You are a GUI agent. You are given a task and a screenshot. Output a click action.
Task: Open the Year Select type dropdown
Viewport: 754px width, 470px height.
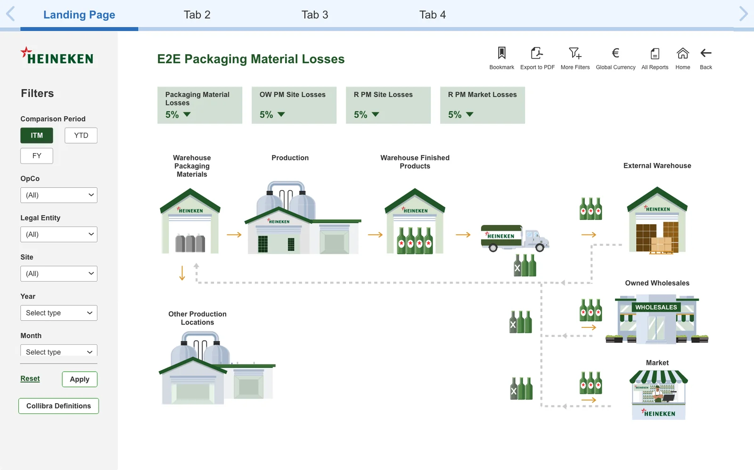59,313
